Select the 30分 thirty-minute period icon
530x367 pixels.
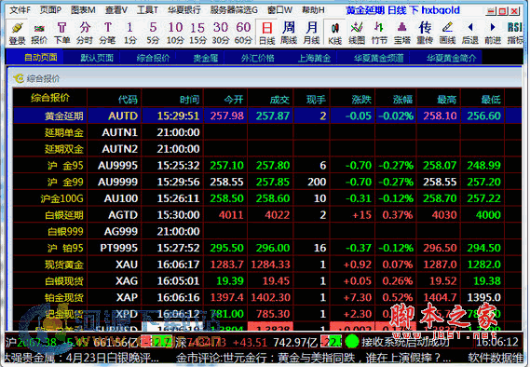[x=221, y=34]
